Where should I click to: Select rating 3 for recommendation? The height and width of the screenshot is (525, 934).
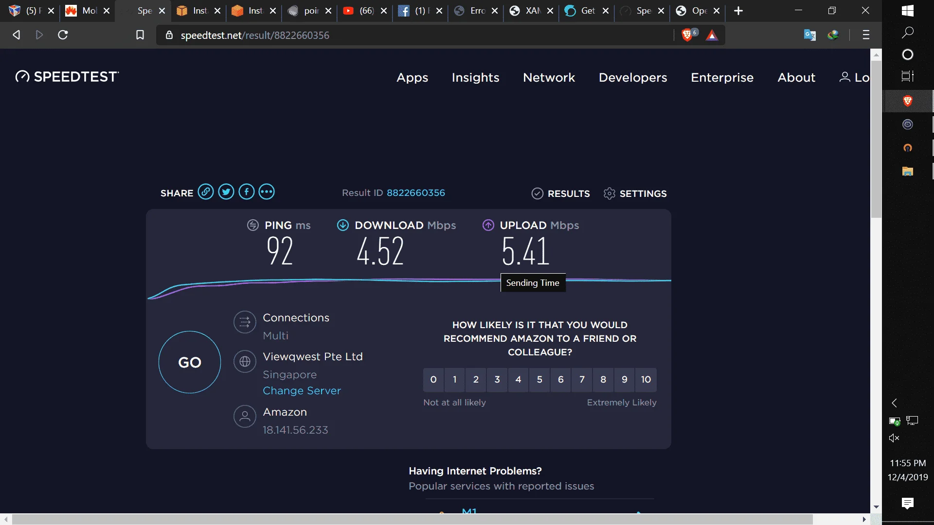click(497, 380)
